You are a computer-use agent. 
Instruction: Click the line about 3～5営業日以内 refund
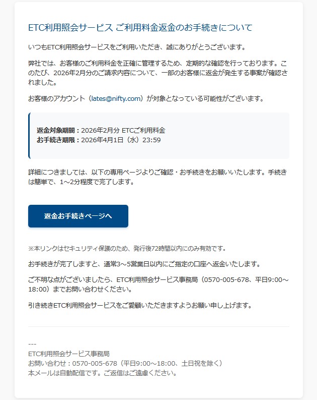click(144, 264)
